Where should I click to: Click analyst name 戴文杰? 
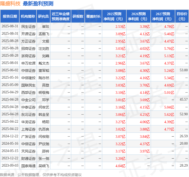coord(44,63)
